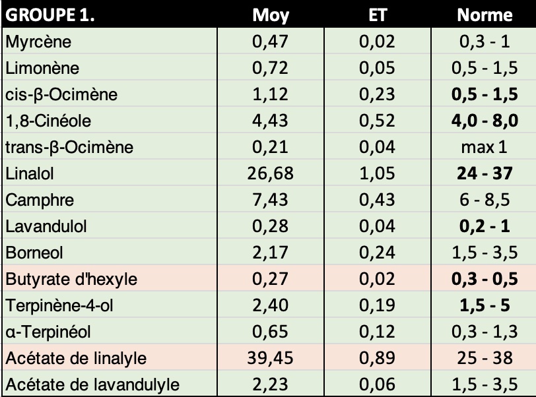Select the Myrcène row label cell
This screenshot has width=536, height=397.
click(110, 41)
